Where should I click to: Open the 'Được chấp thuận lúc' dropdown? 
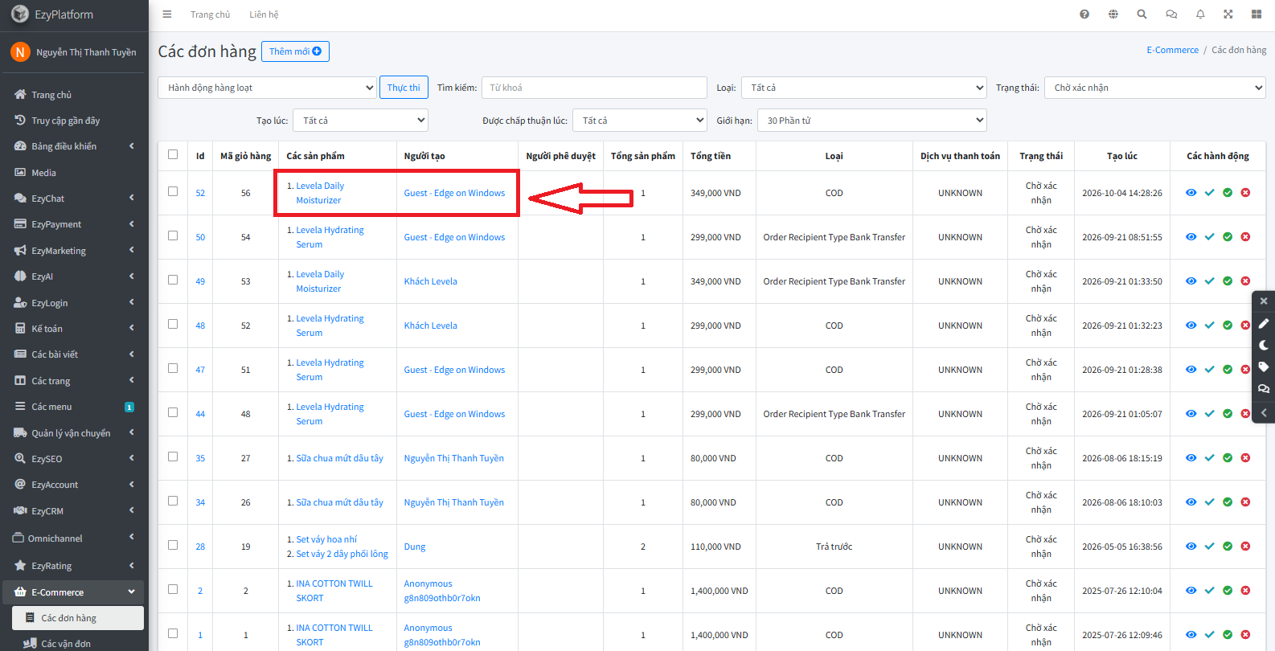click(x=639, y=121)
